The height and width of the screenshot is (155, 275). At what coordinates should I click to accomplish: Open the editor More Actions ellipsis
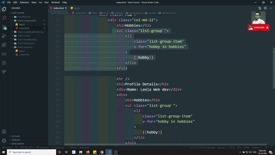[271, 8]
